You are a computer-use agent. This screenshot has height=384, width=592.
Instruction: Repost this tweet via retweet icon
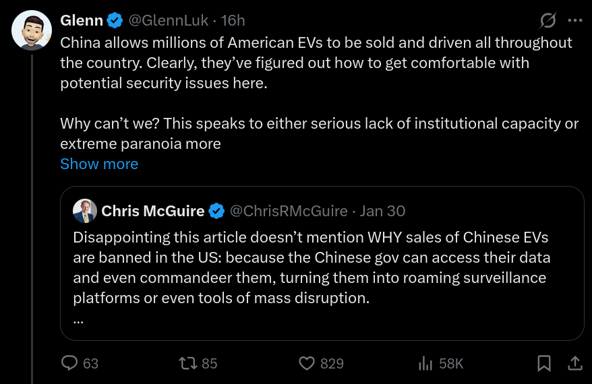coord(188,363)
